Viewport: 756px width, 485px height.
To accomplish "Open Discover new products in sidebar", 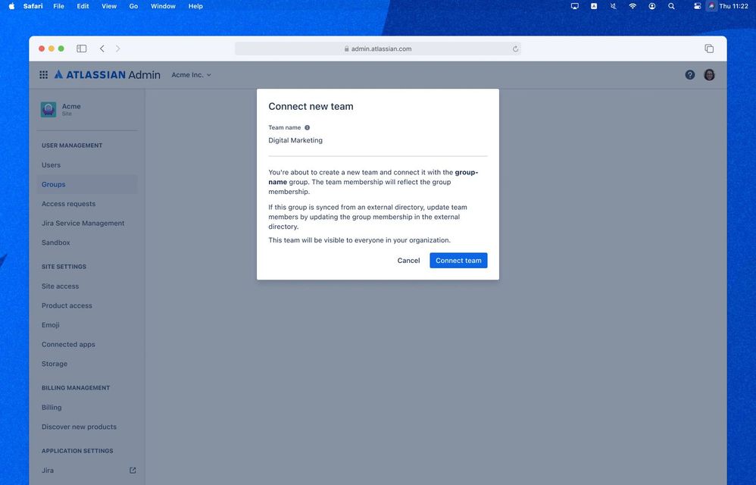I will [x=87, y=427].
